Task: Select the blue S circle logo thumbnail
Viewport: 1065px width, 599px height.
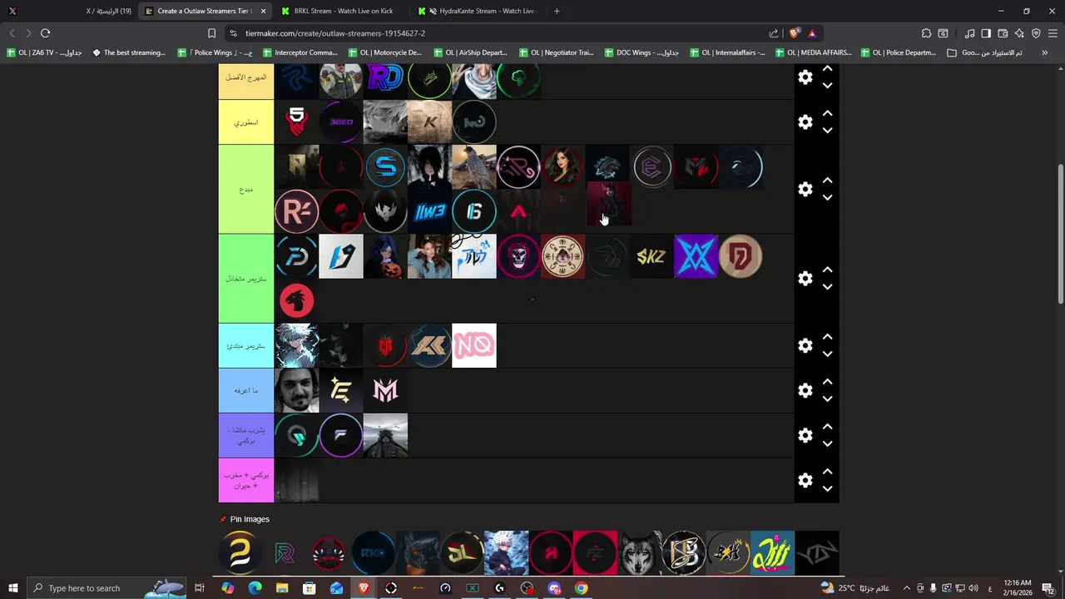Action: (385, 167)
